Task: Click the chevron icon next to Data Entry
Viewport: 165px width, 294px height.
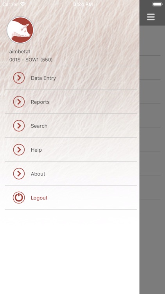Action: point(19,78)
